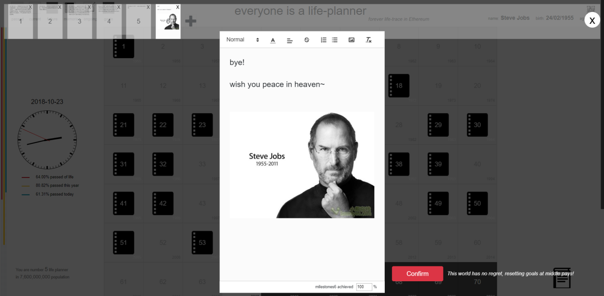Click the analog clock face
604x296 pixels.
(x=47, y=139)
